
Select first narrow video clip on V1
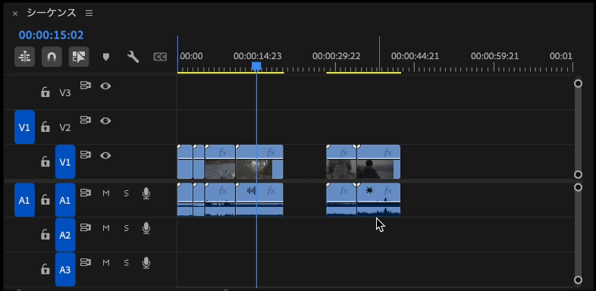[185, 162]
